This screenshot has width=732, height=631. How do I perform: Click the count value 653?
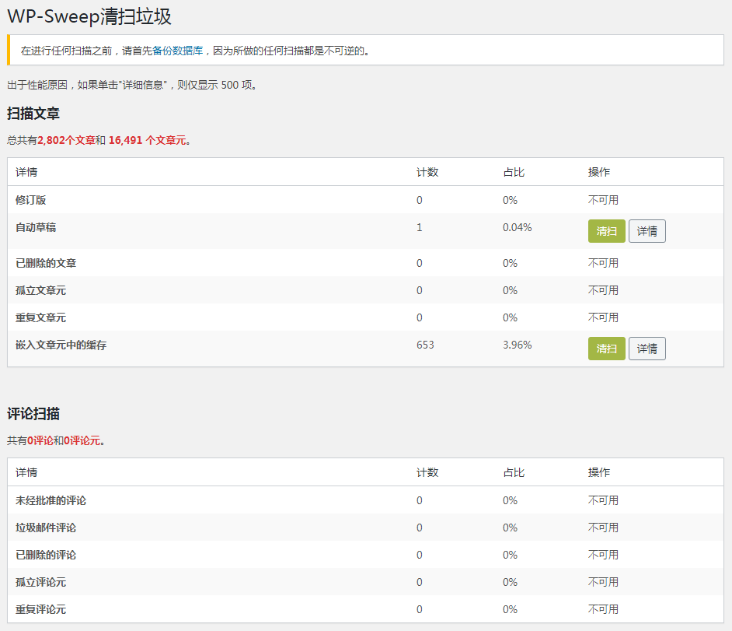[x=425, y=345]
